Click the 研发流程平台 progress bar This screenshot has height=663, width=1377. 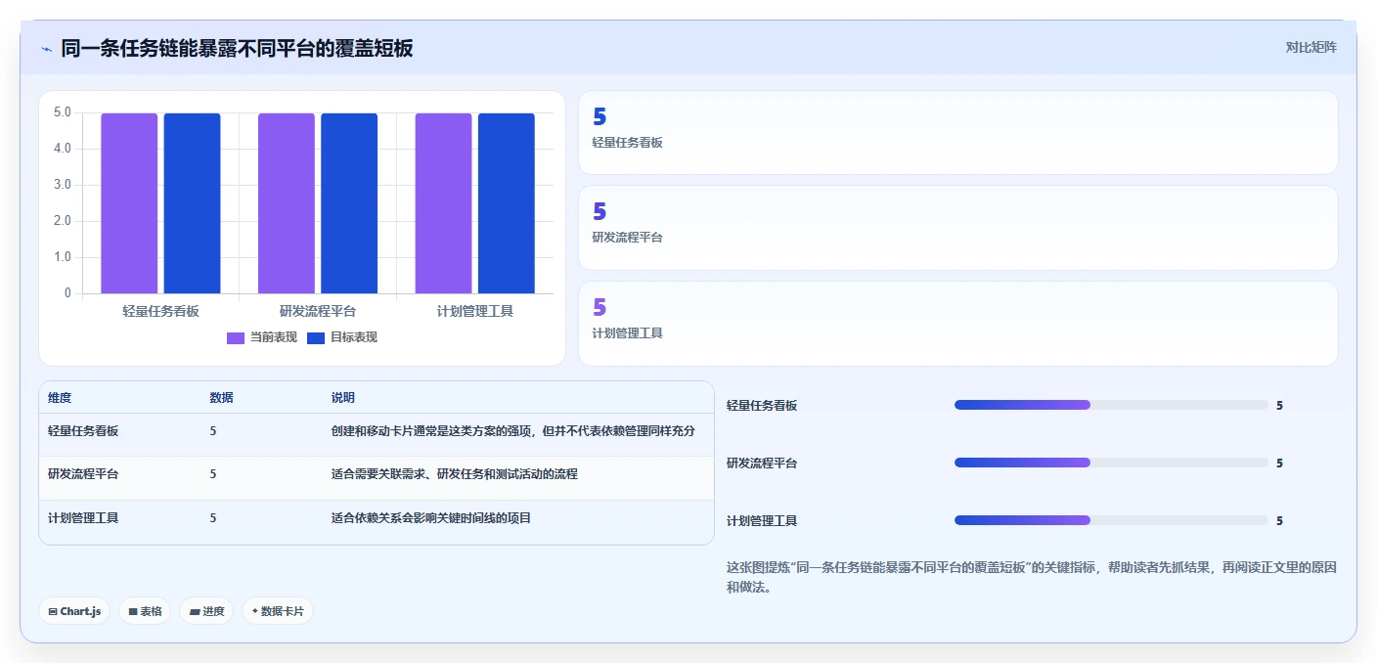pyautogui.click(x=1111, y=463)
